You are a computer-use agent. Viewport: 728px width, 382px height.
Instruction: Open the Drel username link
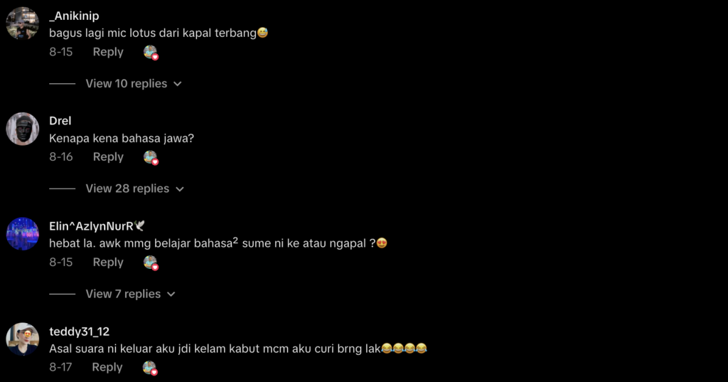coord(60,121)
